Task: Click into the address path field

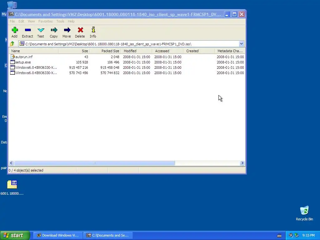Action: pyautogui.click(x=131, y=44)
